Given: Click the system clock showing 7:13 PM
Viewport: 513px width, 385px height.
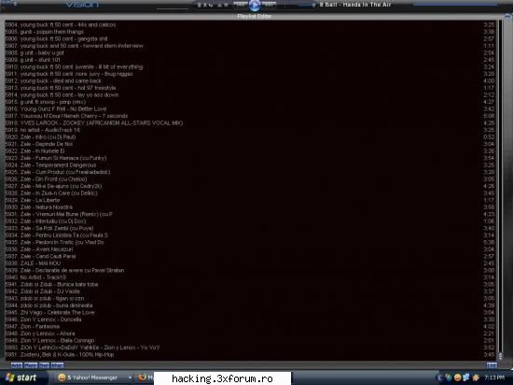Looking at the screenshot, I should 494,378.
